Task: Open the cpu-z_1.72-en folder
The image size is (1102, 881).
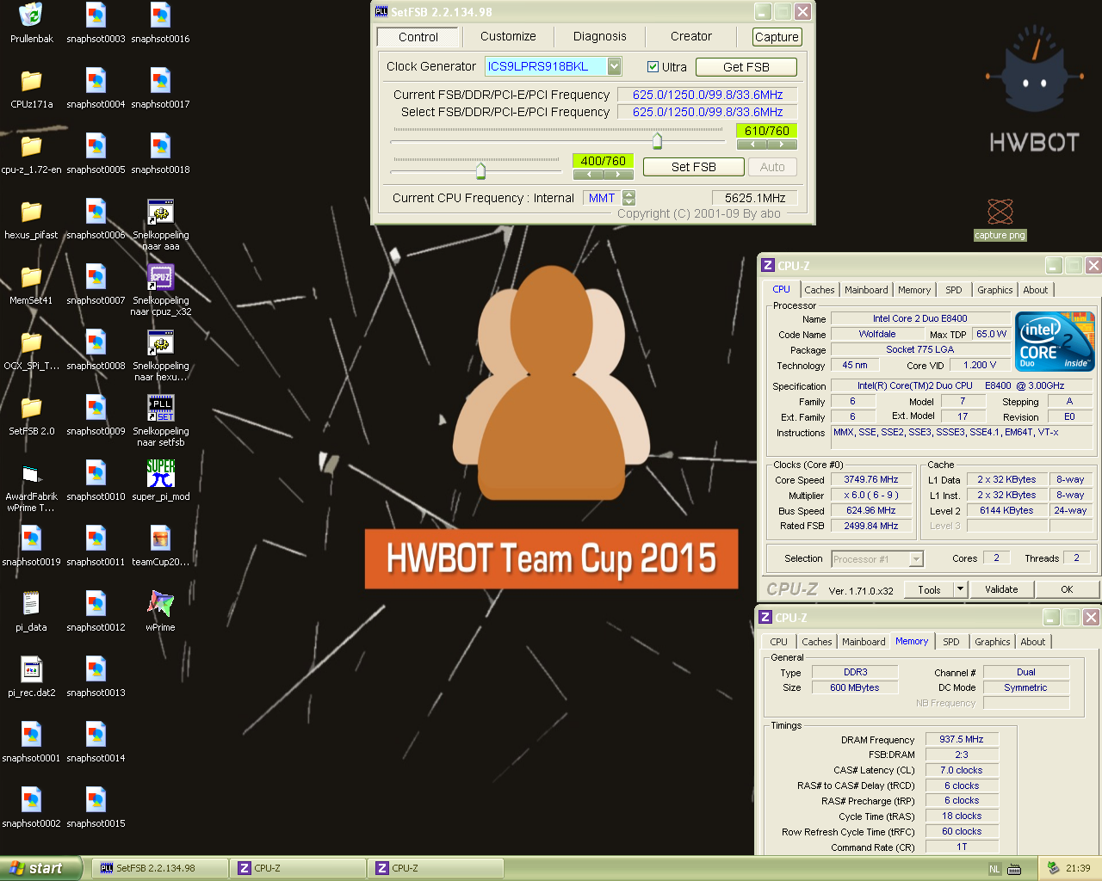Action: click(31, 154)
